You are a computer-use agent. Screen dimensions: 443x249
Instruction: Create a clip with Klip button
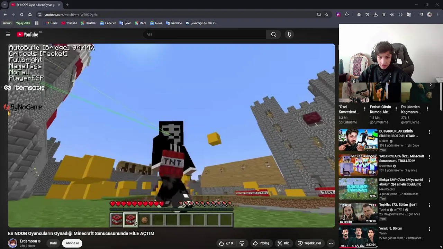pyautogui.click(x=283, y=243)
